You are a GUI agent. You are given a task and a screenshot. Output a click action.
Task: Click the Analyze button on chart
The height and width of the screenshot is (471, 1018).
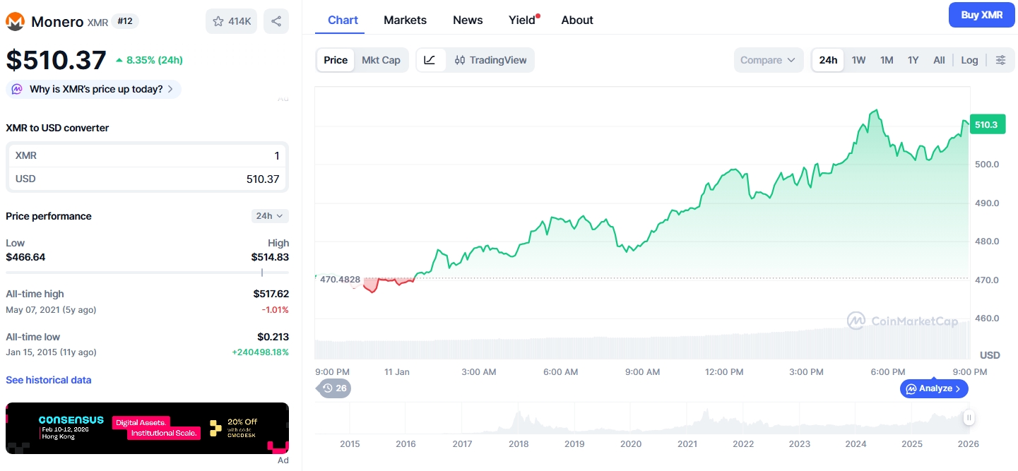933,388
